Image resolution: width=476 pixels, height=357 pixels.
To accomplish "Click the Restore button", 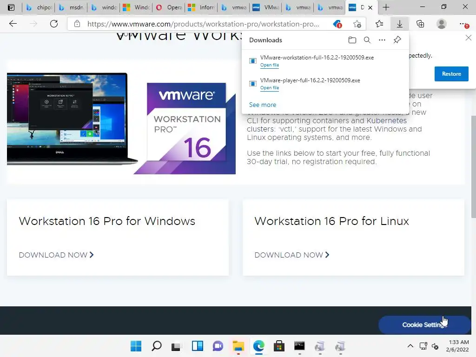I will tap(451, 74).
